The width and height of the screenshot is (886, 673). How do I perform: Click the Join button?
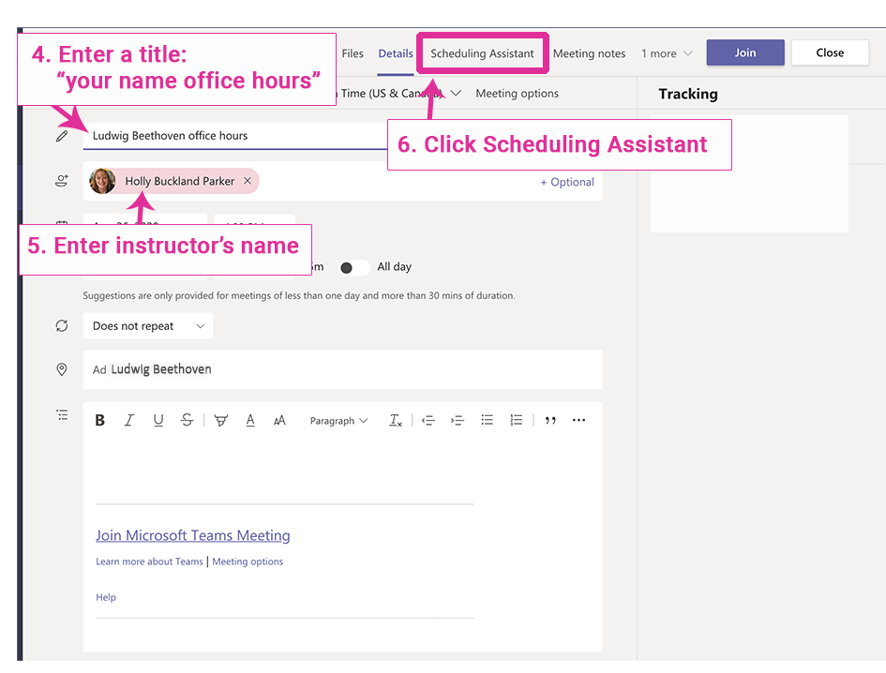pos(744,52)
